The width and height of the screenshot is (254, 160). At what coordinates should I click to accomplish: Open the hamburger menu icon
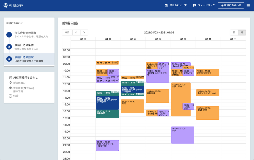pyautogui.click(x=248, y=5)
